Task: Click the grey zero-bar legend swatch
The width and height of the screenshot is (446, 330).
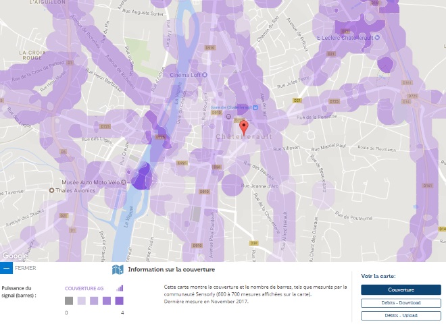Action: (x=69, y=301)
